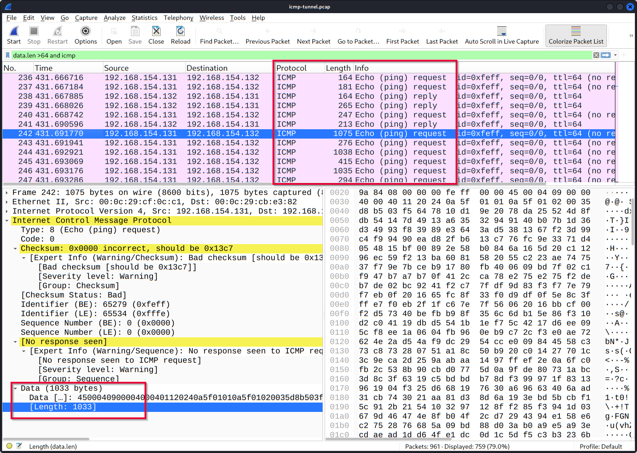
Task: Expand the Frame 242 tree node
Action: click(7, 192)
